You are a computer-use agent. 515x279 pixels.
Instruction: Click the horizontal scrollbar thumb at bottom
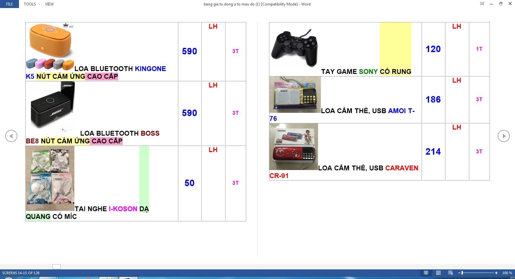[x=56, y=266]
